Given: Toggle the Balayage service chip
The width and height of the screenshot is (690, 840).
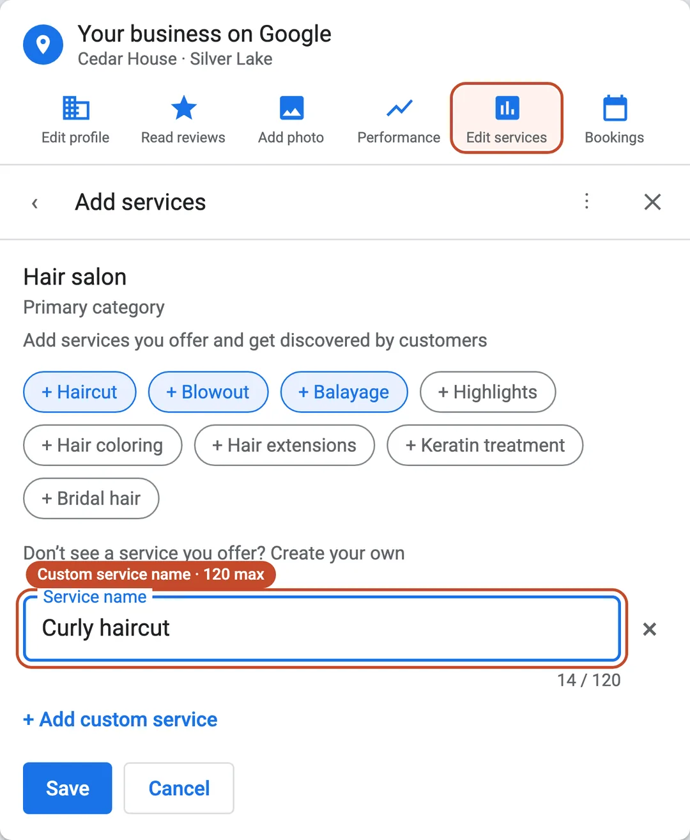Looking at the screenshot, I should tap(344, 392).
